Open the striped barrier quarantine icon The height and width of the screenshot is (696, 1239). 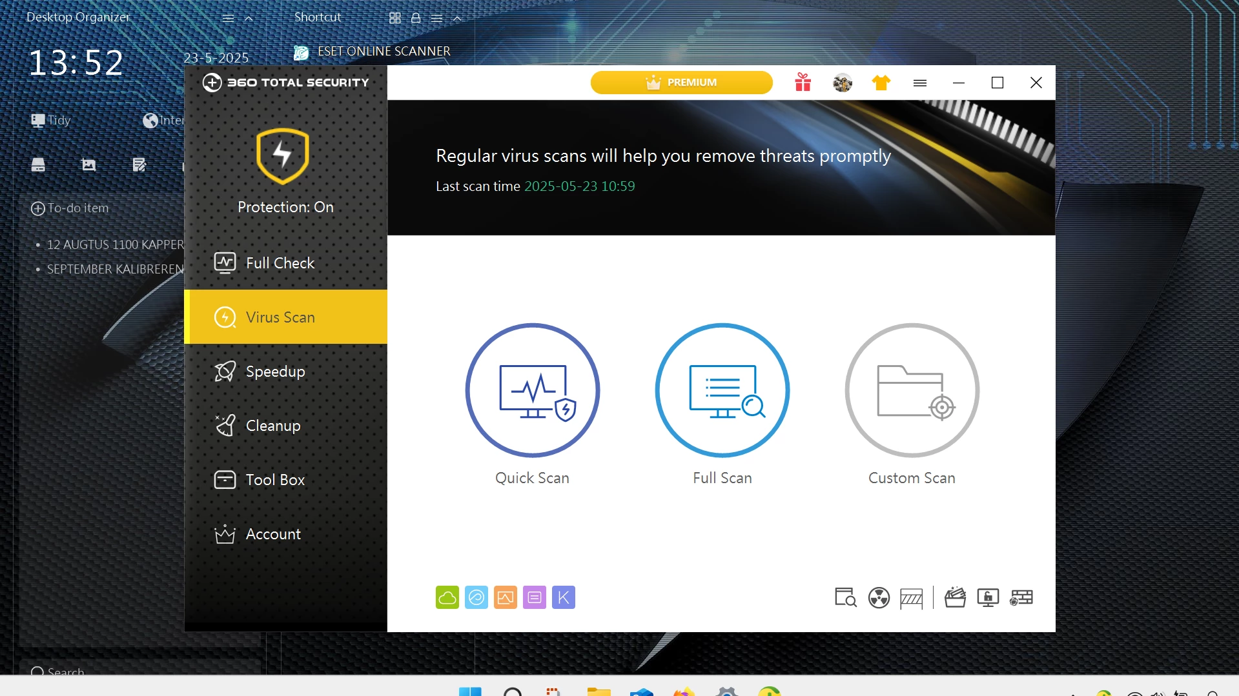tap(911, 599)
